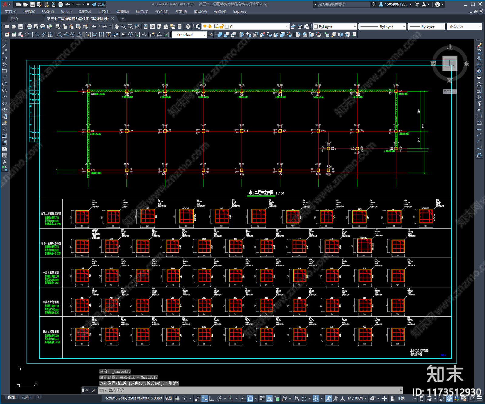
Task: Click the Save floppy disk icon
Action: pyautogui.click(x=21, y=27)
